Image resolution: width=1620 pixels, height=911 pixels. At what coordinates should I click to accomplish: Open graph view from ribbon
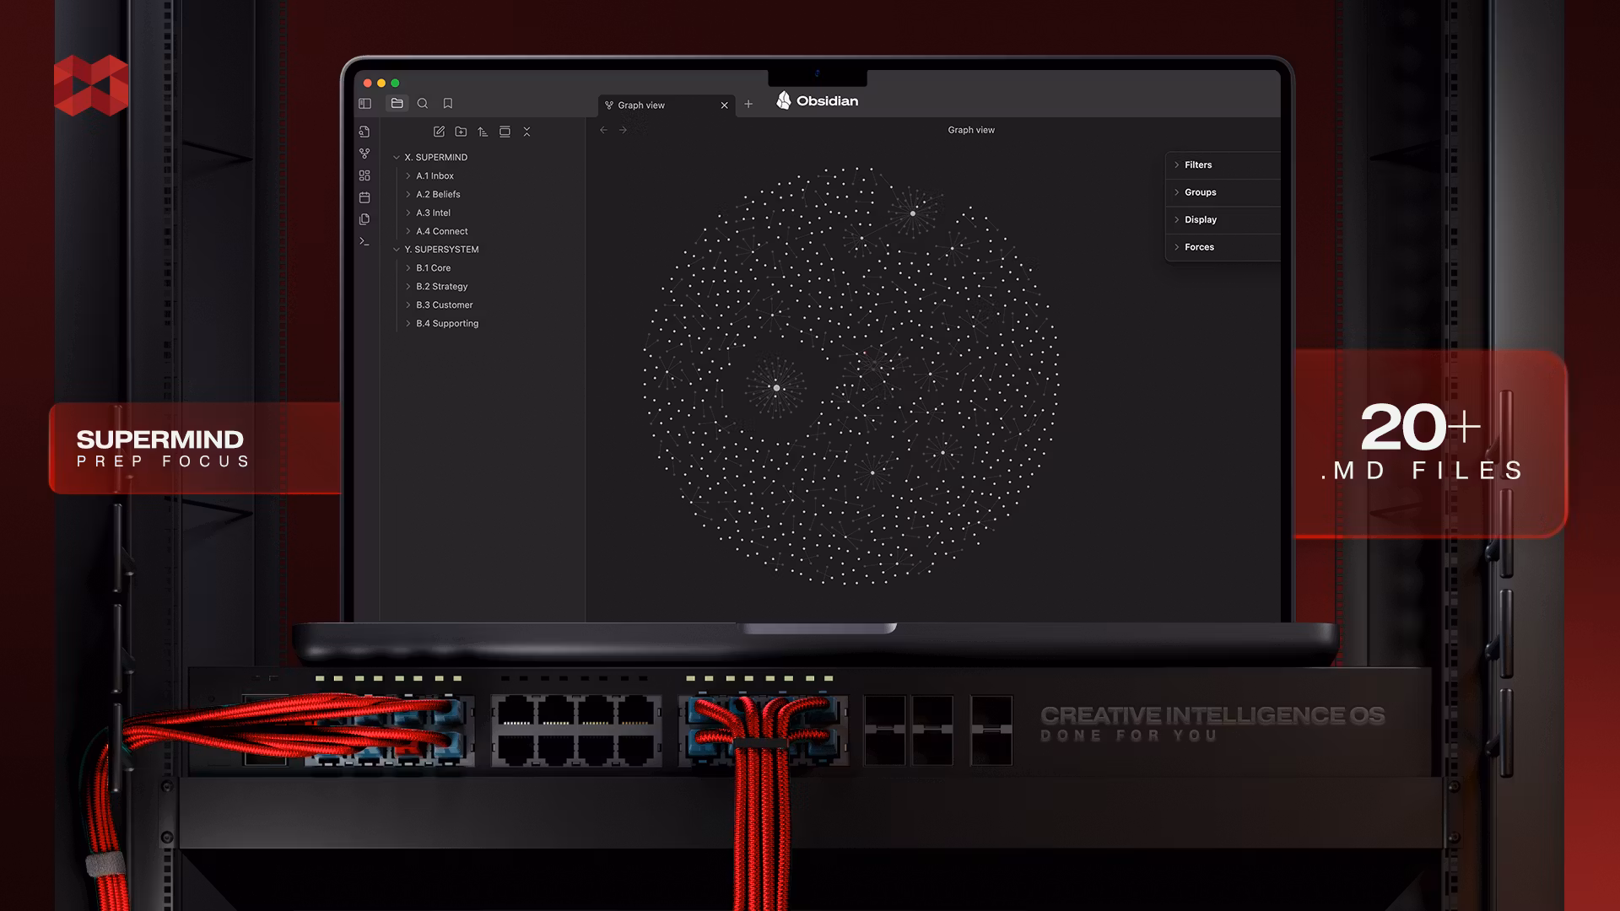tap(364, 154)
